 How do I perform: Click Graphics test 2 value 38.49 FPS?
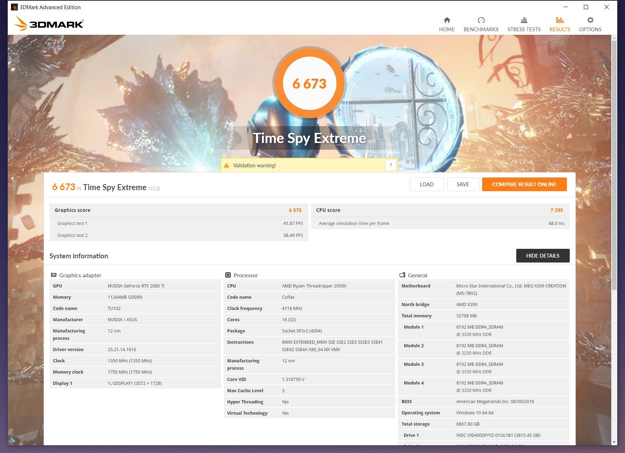click(x=293, y=235)
